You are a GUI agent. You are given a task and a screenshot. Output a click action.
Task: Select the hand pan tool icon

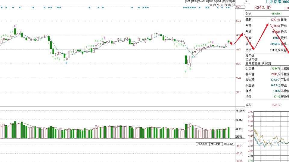(214, 5)
